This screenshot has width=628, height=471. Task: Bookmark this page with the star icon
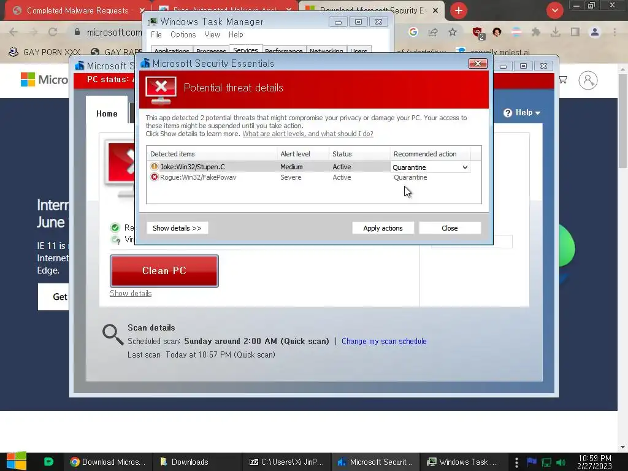pyautogui.click(x=453, y=32)
